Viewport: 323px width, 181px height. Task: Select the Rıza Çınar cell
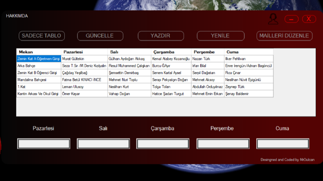[249, 73]
